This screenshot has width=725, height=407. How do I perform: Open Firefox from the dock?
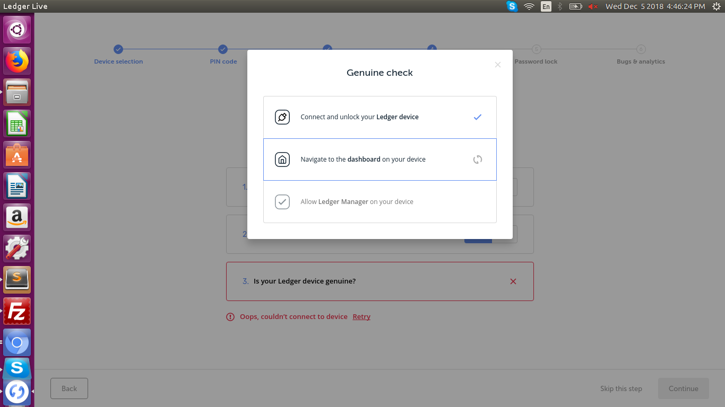[x=16, y=60]
